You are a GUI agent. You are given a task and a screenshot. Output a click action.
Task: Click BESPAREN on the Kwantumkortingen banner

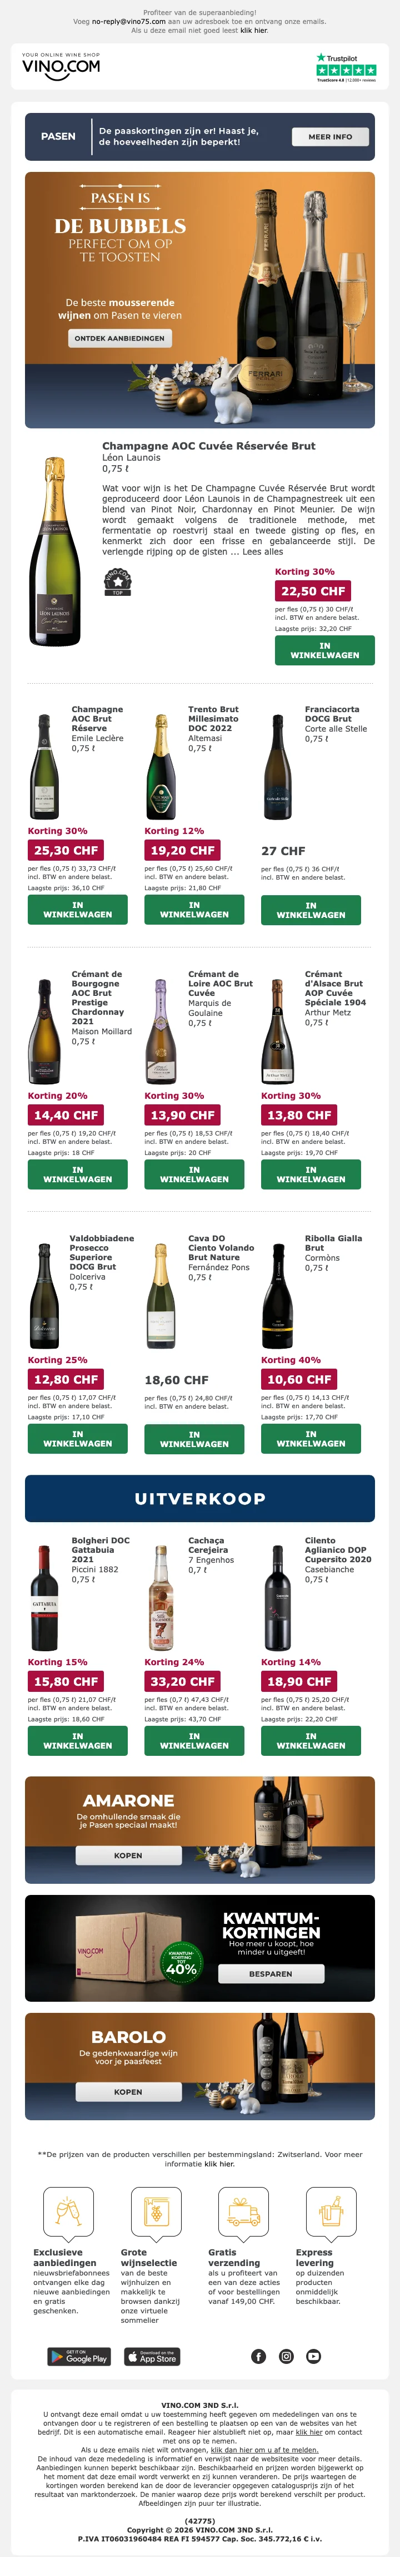pyautogui.click(x=271, y=1974)
